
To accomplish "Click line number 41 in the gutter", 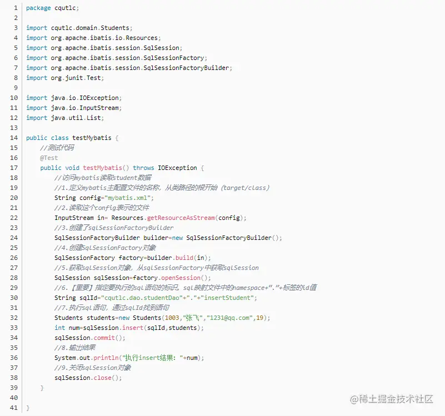I will pos(14,408).
